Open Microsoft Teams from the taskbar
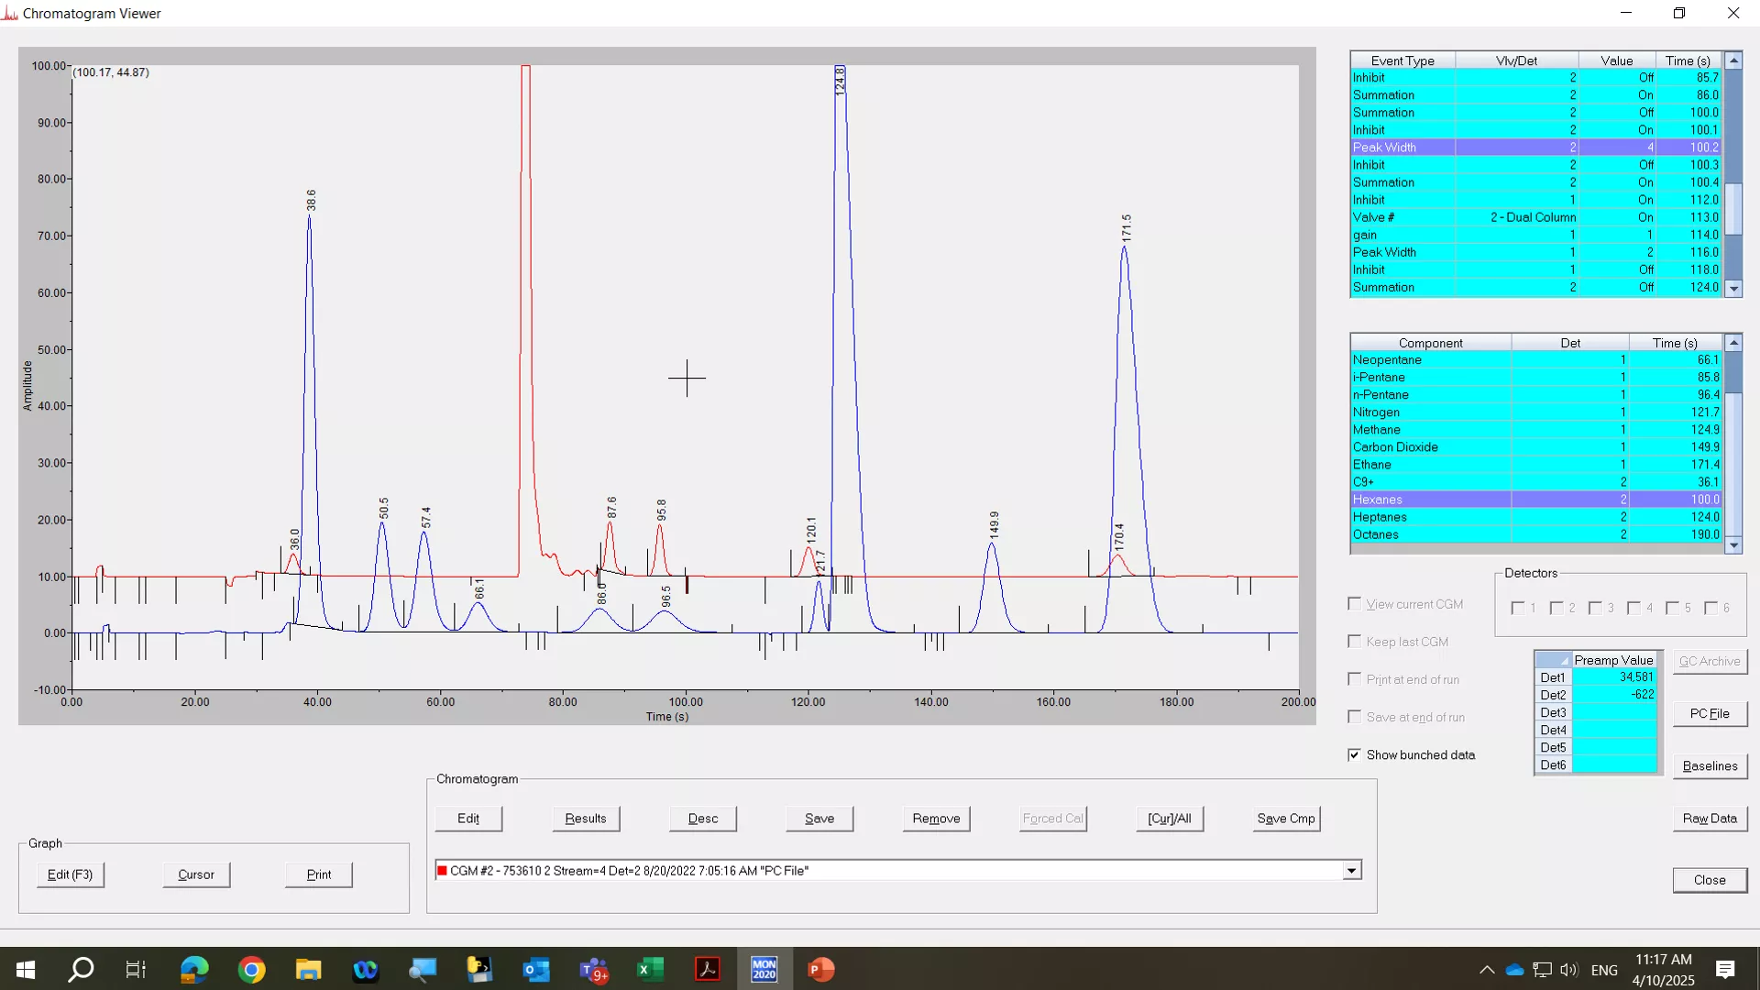Viewport: 1760px width, 990px height. point(594,969)
